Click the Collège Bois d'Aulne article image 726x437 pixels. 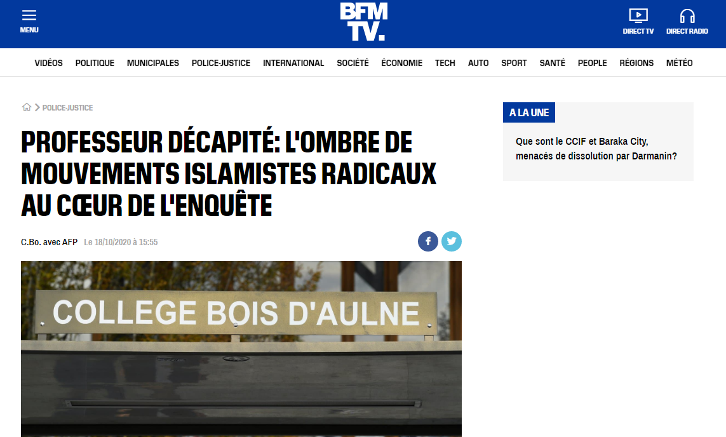click(x=241, y=349)
